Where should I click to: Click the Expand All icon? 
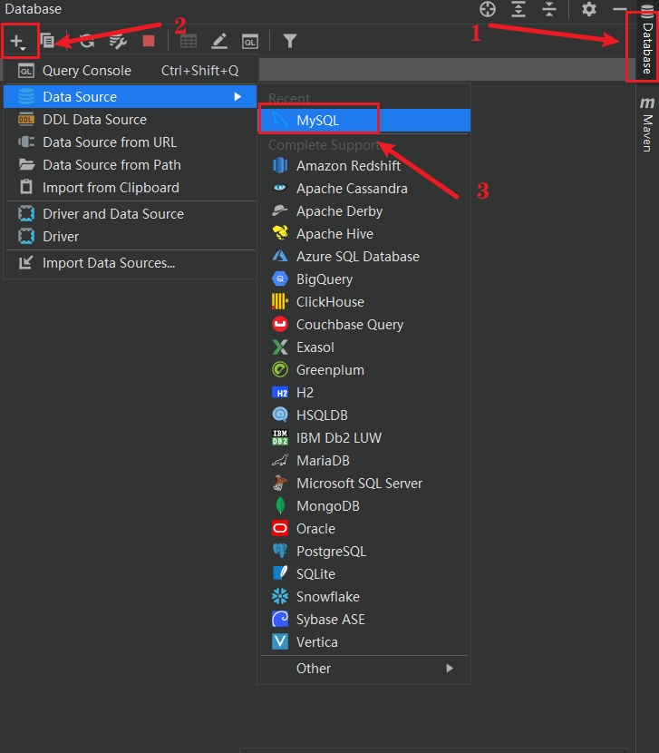point(518,9)
